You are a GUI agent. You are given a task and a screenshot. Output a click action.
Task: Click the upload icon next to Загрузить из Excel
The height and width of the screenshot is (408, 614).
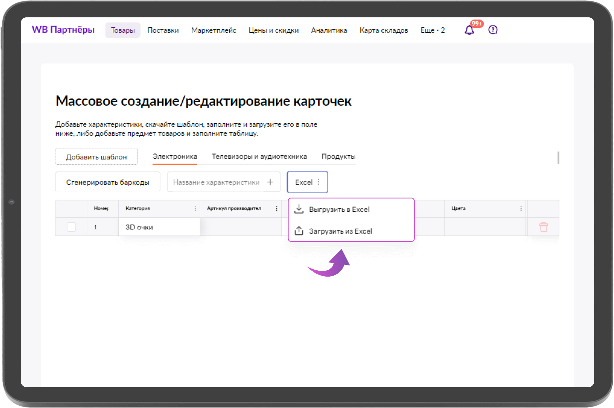[299, 231]
